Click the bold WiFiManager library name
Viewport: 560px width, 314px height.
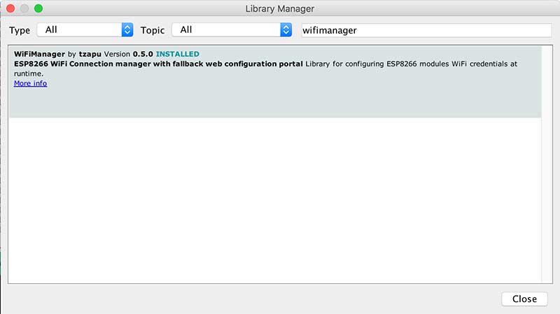[x=40, y=54]
